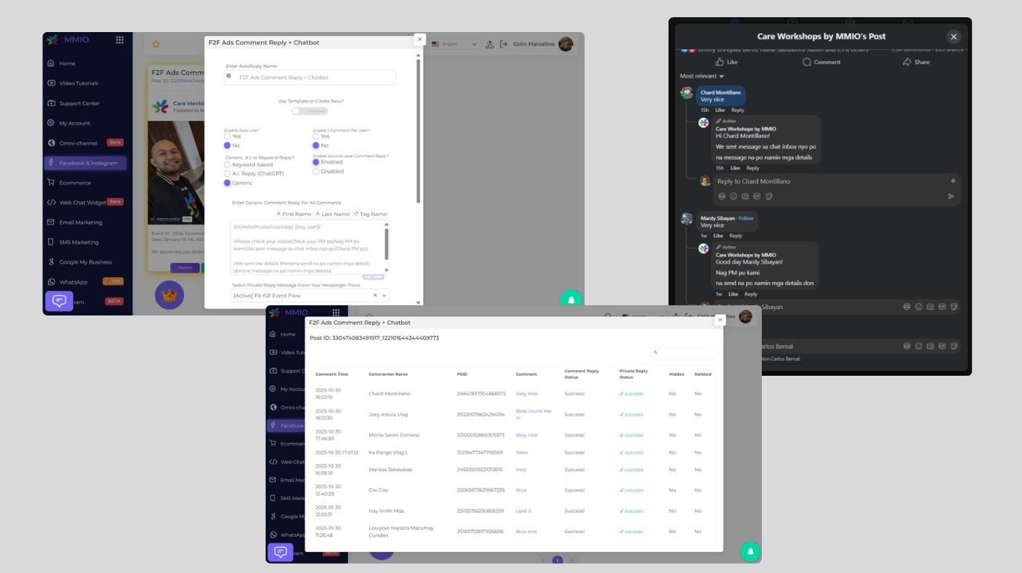The image size is (1022, 573).
Task: Open the English language selector
Action: click(458, 45)
